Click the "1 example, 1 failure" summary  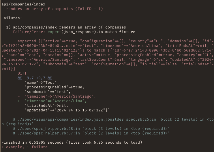point(25,147)
